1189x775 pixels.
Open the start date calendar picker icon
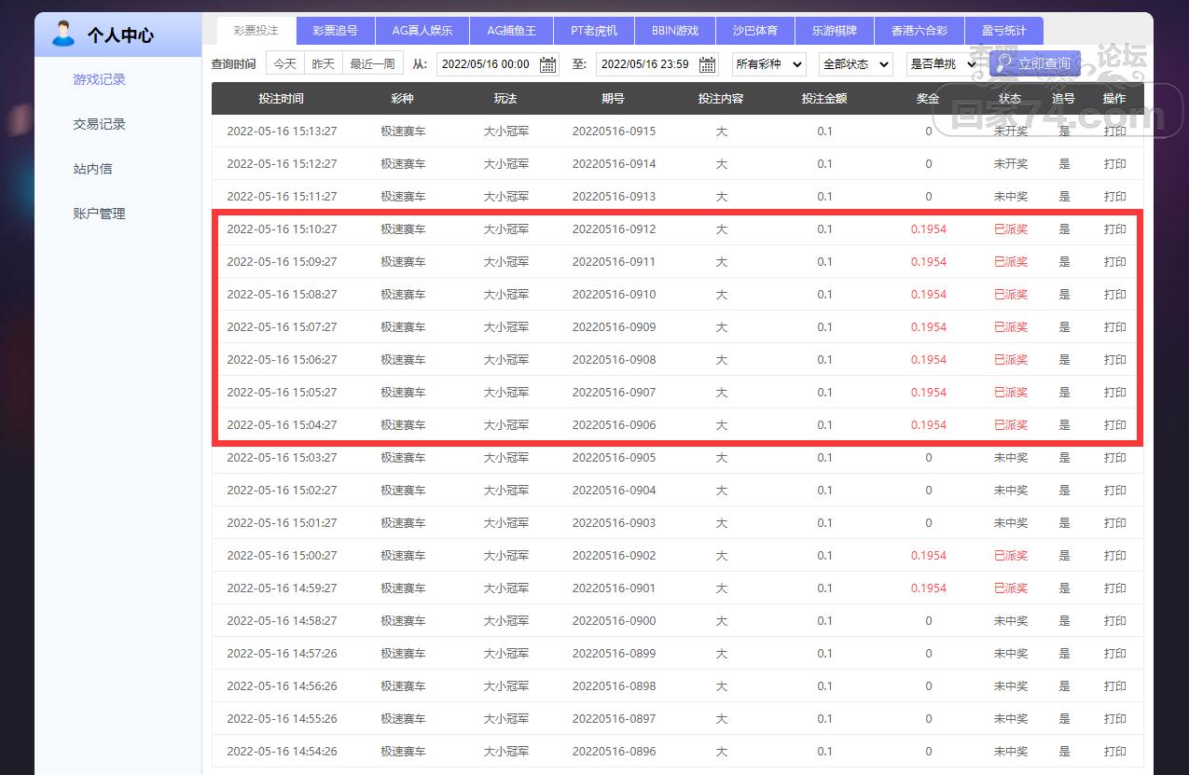547,64
